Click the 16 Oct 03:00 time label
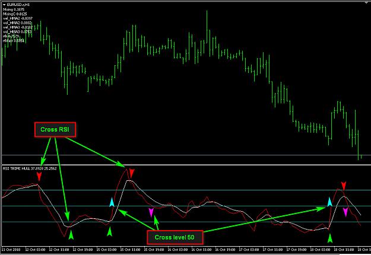This screenshot has width=371, height=255. click(x=177, y=250)
